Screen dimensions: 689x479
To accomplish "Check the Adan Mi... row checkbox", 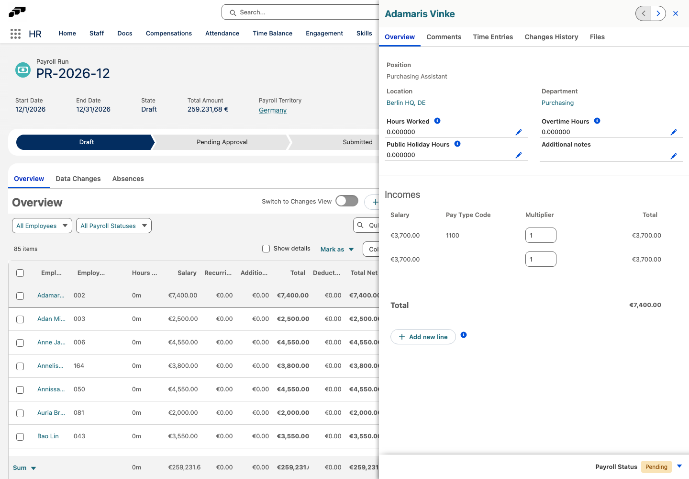I will coord(20,319).
